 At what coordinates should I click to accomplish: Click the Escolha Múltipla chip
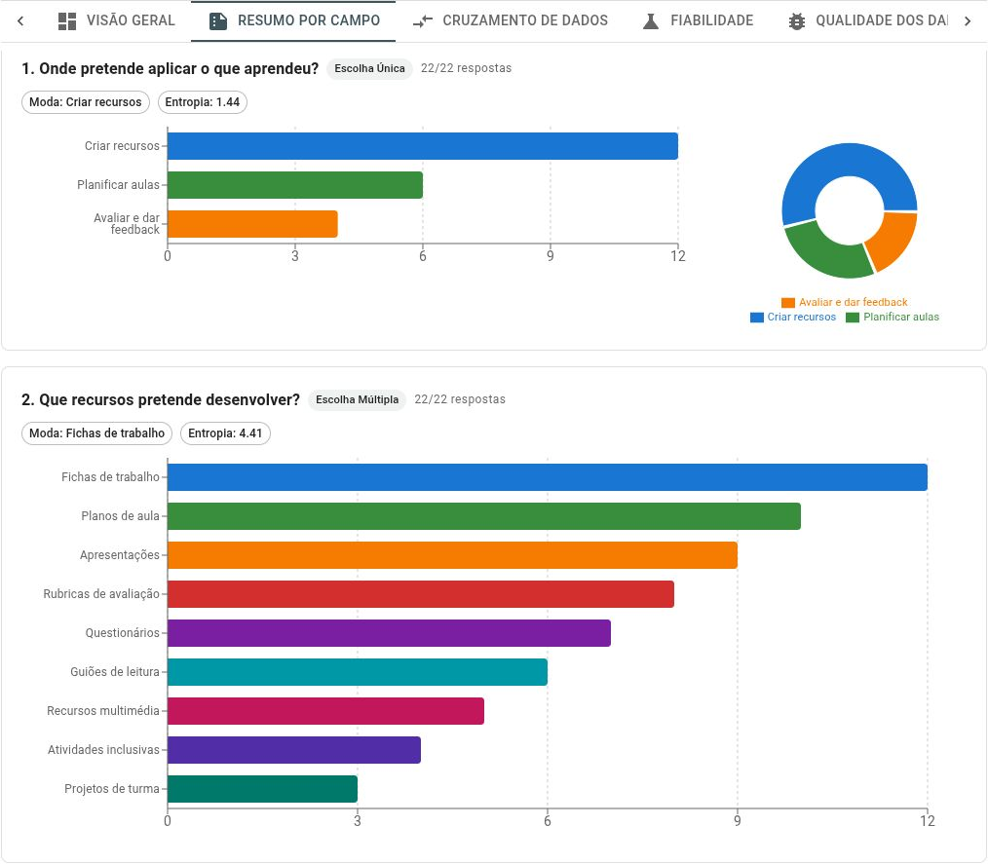pyautogui.click(x=357, y=400)
